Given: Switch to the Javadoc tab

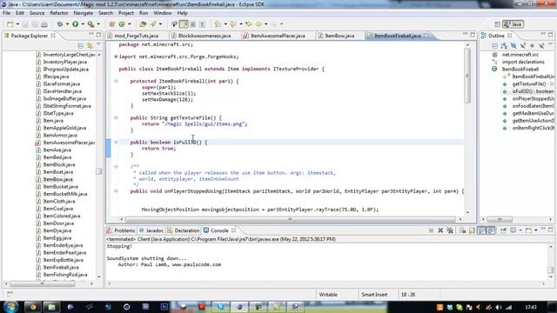Looking at the screenshot, I should pyautogui.click(x=151, y=230).
